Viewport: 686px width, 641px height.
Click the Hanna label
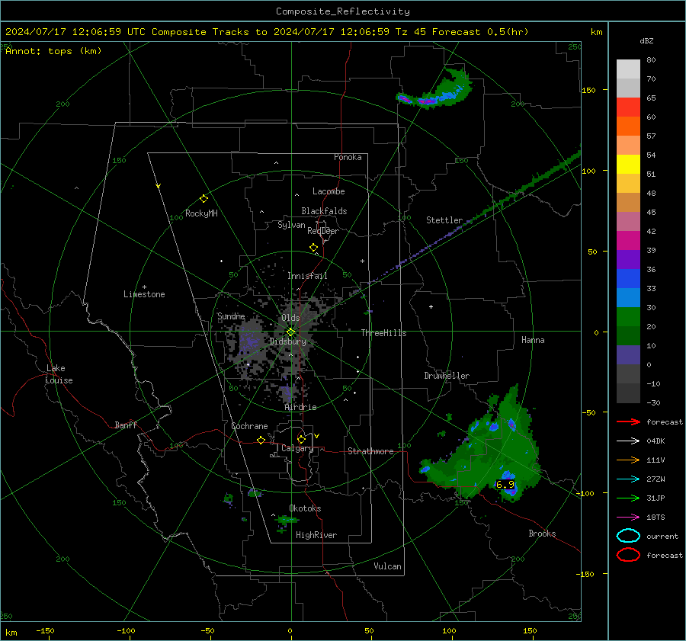(533, 340)
